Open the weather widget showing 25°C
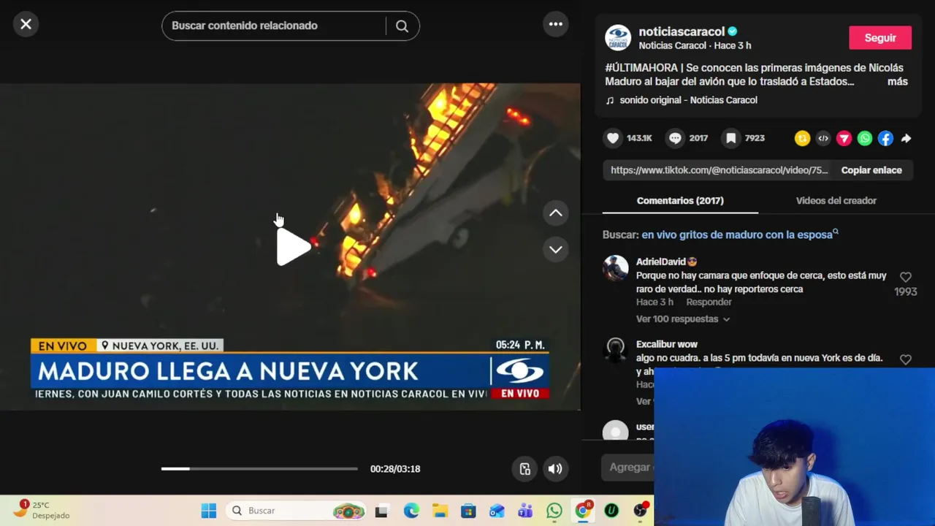This screenshot has width=935, height=526. coord(42,510)
